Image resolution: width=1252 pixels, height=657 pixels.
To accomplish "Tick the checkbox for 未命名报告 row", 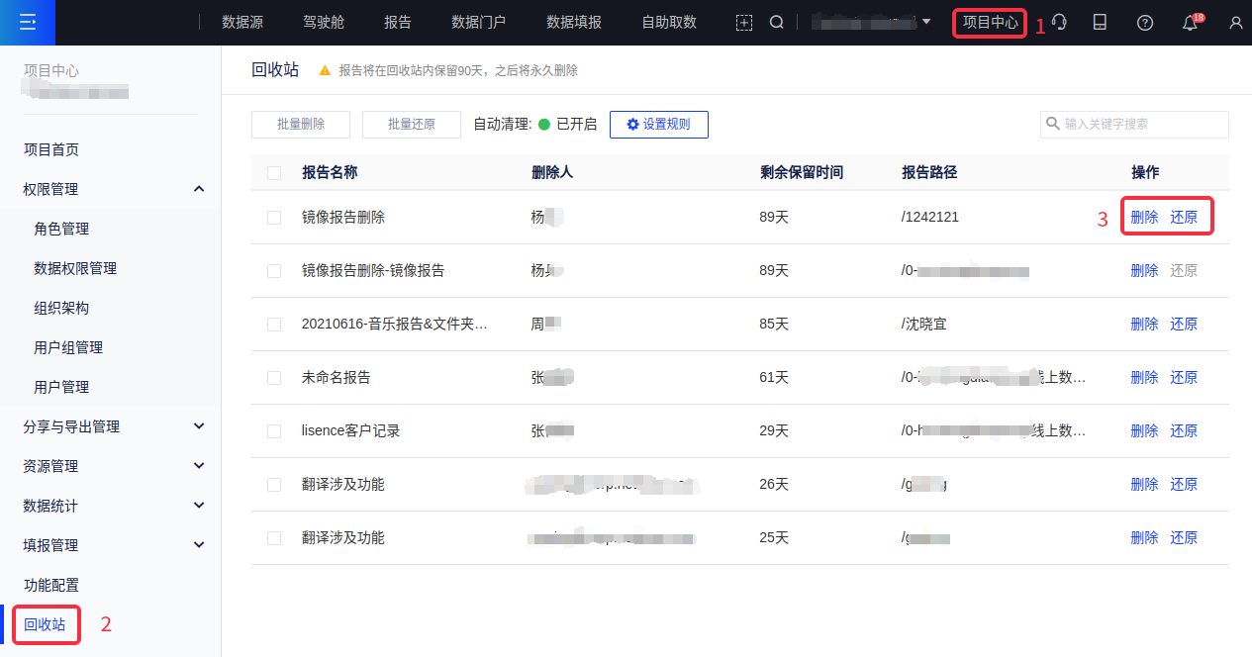I will click(x=274, y=378).
